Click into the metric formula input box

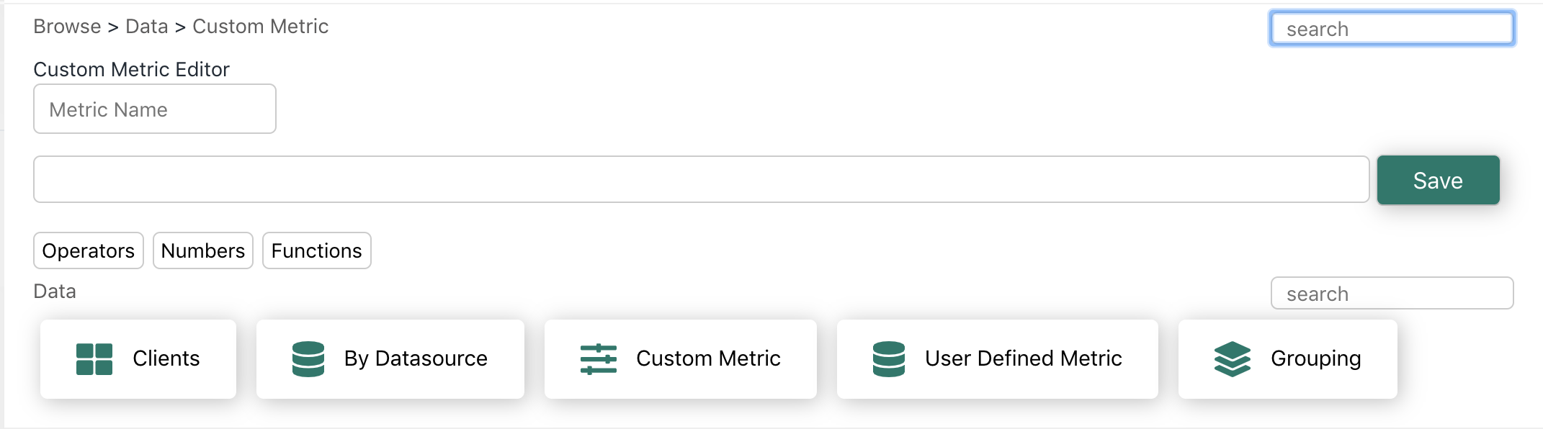coord(702,179)
